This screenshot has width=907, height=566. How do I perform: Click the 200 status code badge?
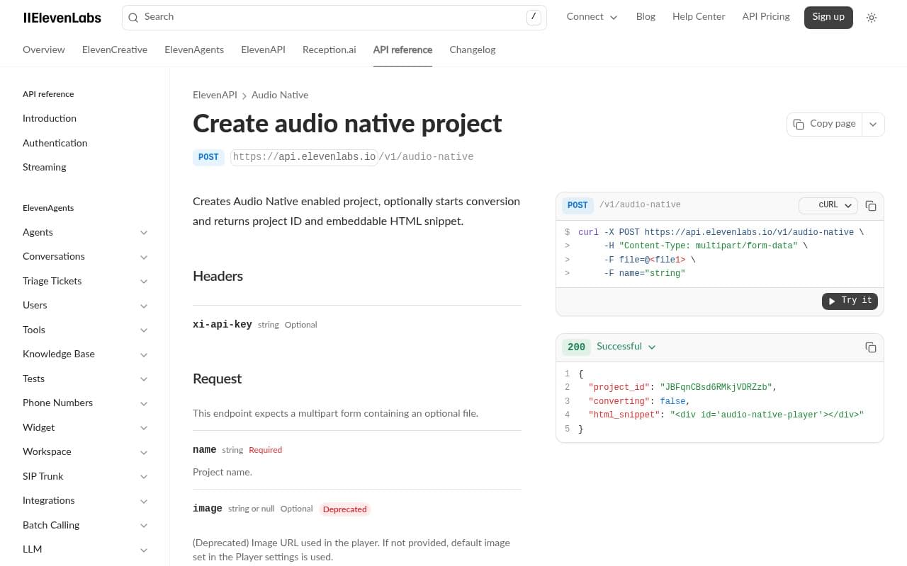click(576, 347)
